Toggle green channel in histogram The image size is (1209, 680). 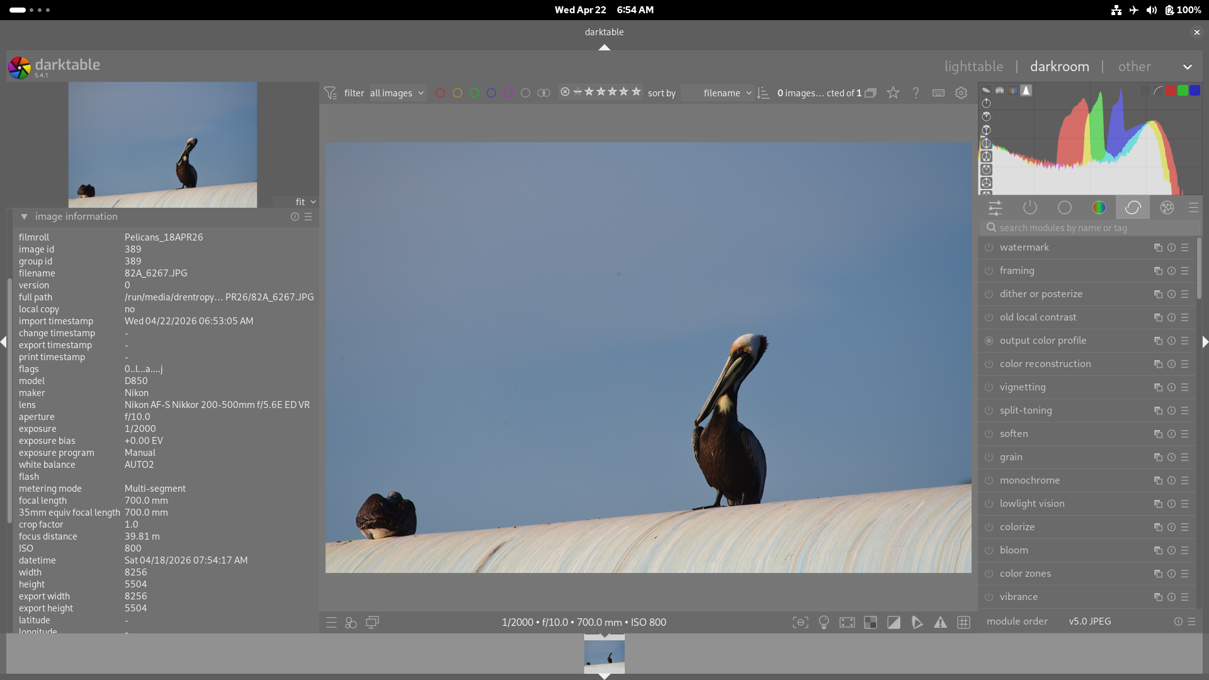coord(1183,91)
